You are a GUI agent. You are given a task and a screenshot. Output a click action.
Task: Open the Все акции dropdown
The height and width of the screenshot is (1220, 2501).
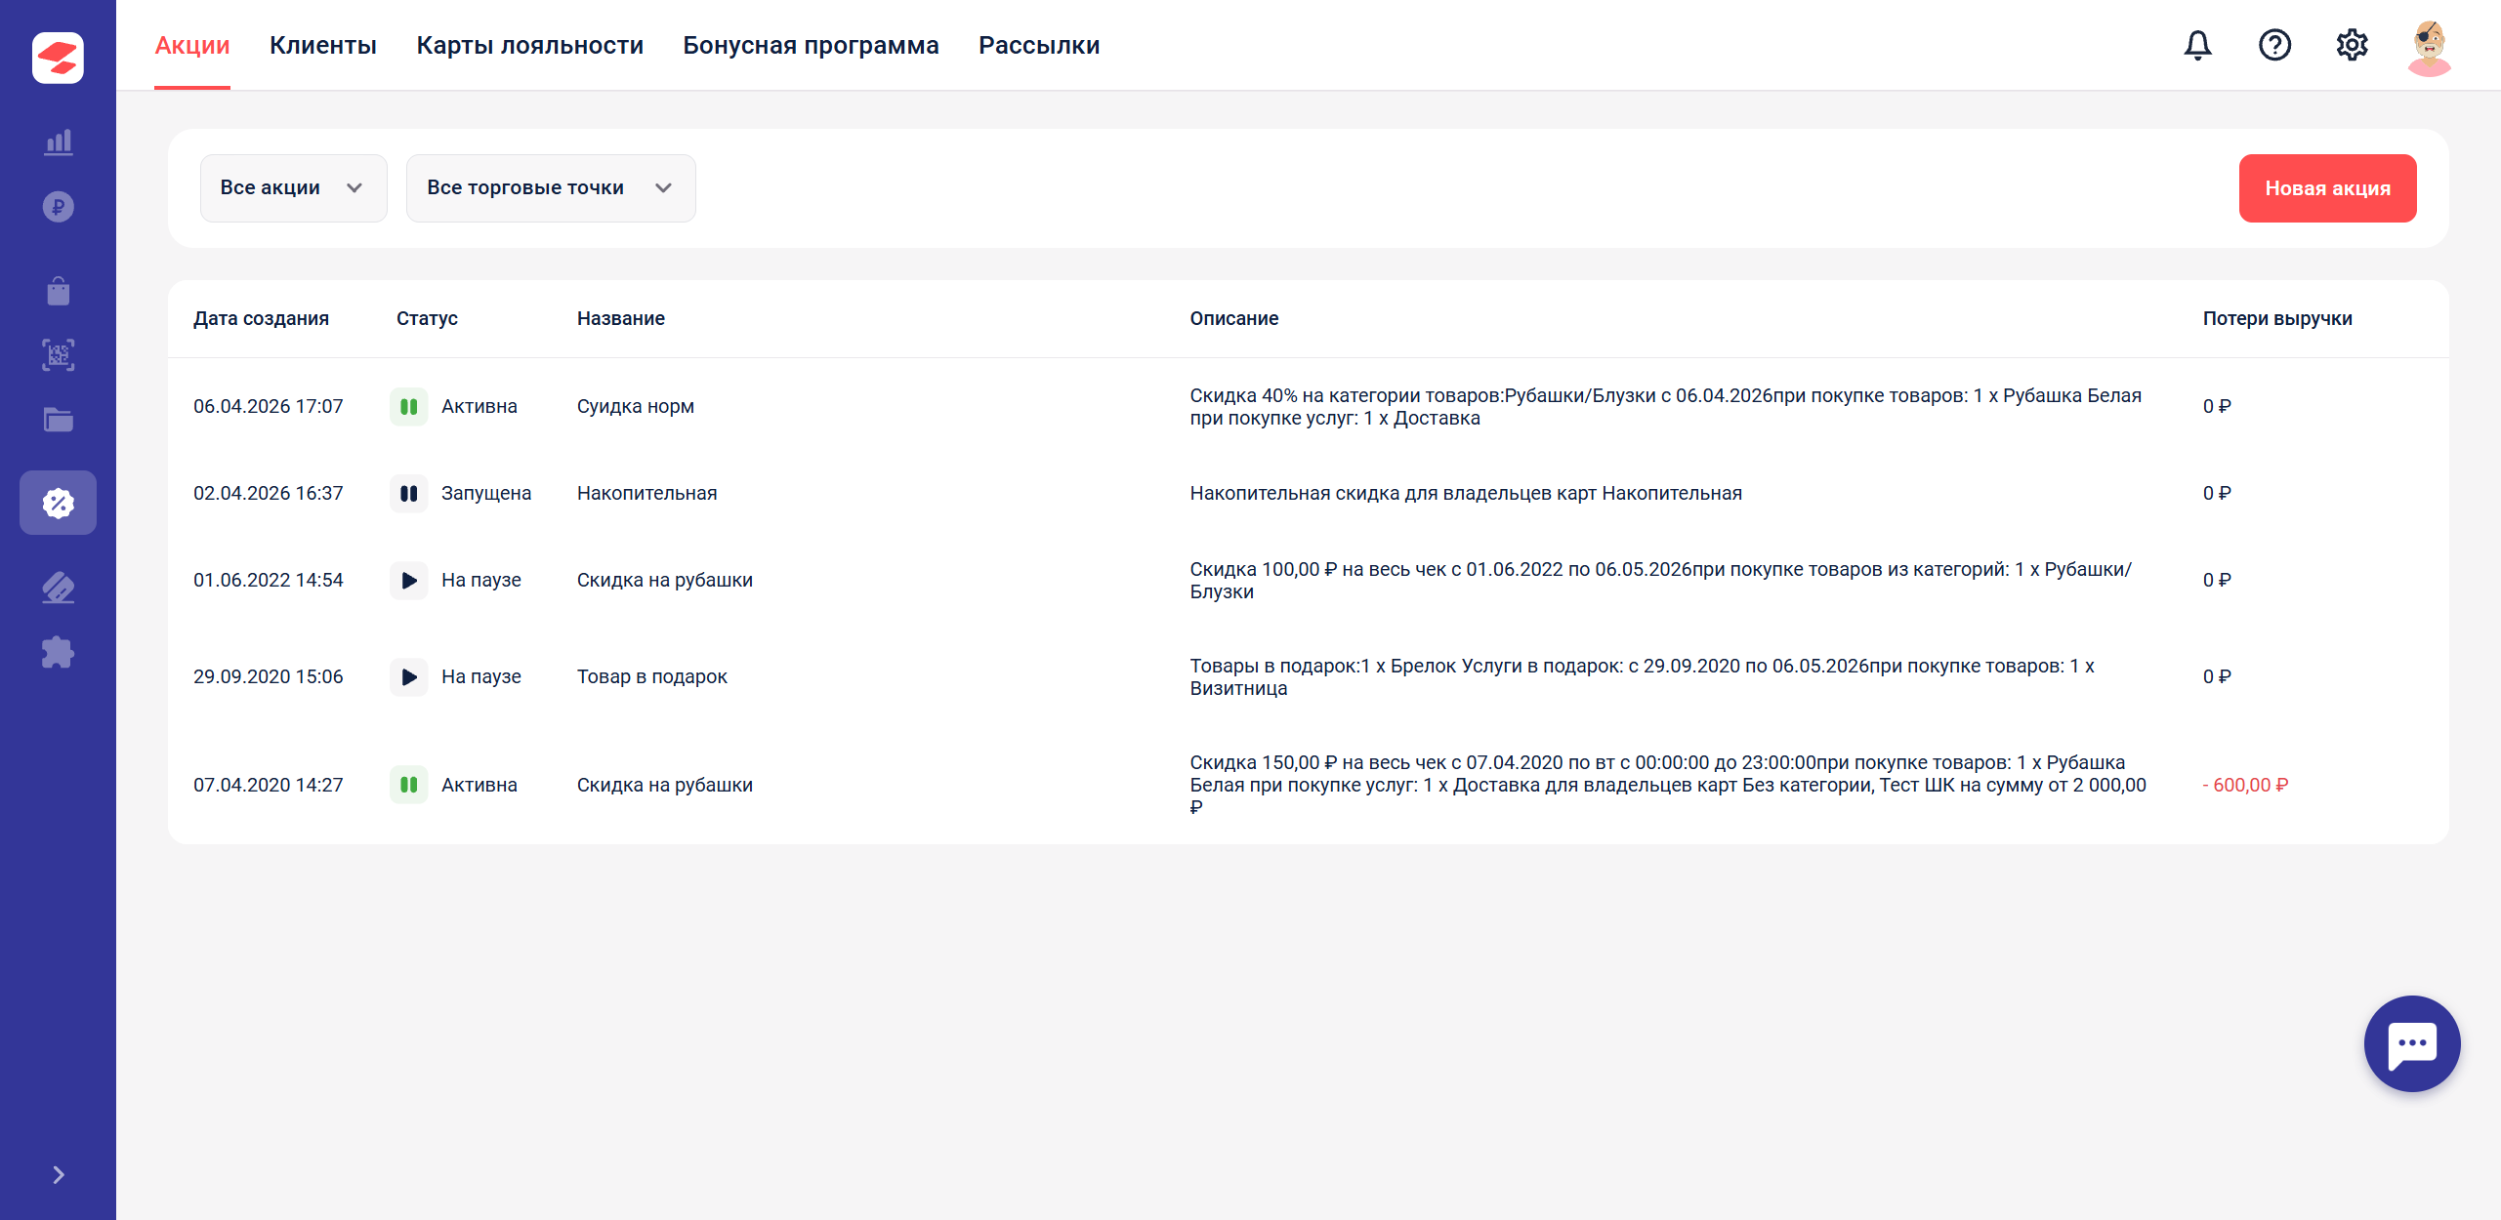(x=294, y=187)
